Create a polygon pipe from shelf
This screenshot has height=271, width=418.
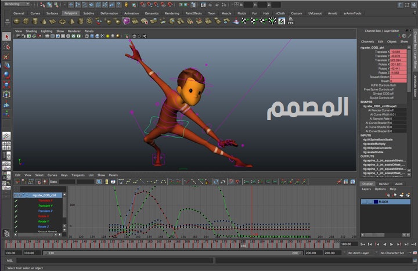coord(81,21)
